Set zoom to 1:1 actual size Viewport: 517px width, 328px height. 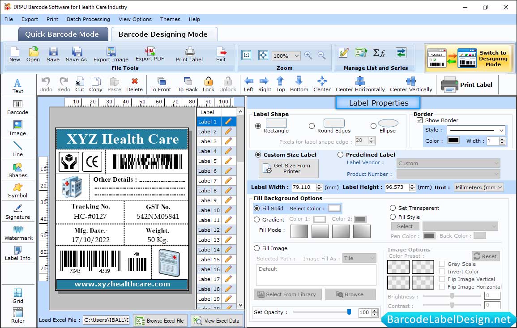point(246,55)
